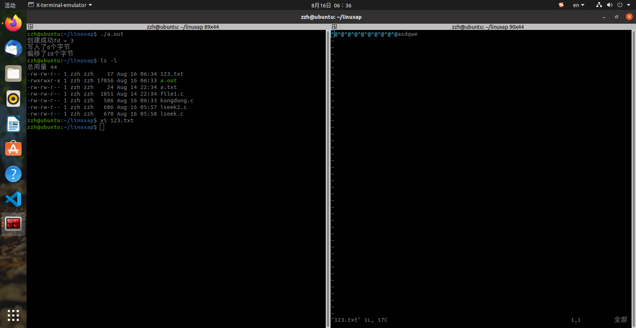Viewport: 636px width, 328px height.
Task: Select the Terminator terminal dock icon
Action: tap(13, 224)
